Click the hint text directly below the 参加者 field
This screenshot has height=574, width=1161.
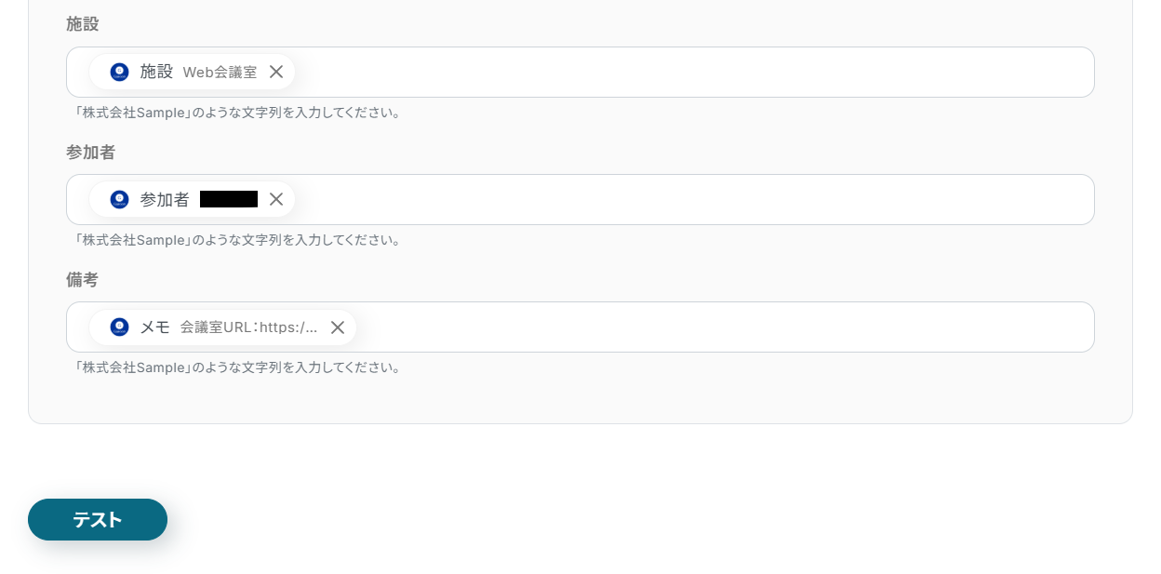point(237,240)
